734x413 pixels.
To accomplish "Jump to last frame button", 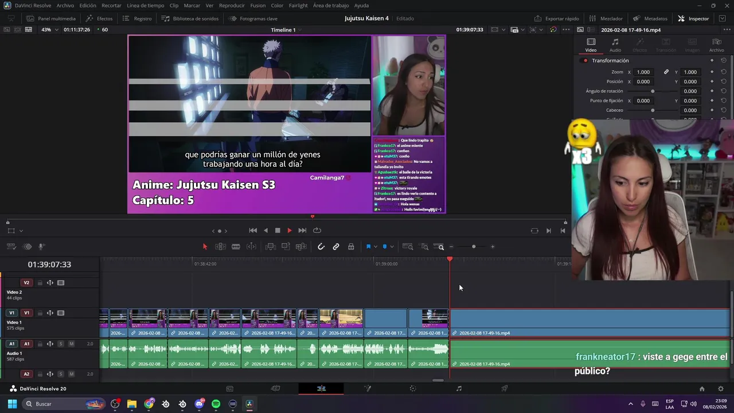I will pos(302,231).
